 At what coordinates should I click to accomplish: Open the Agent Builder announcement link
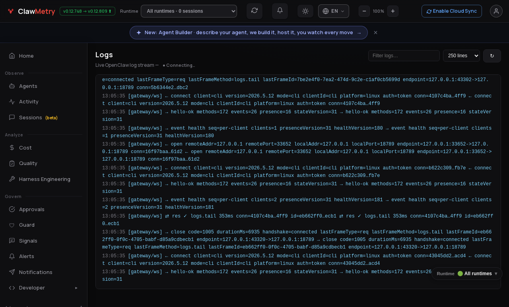click(x=249, y=33)
